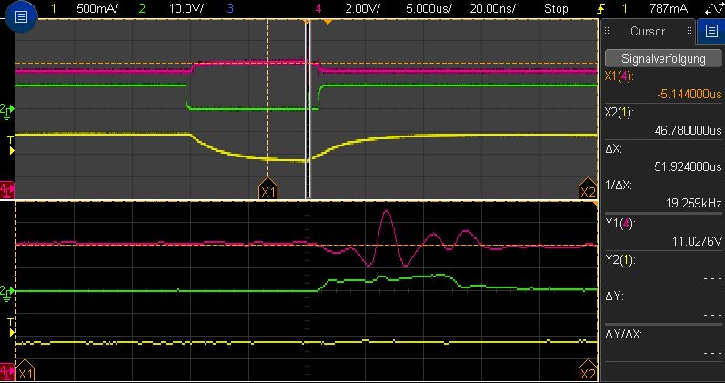Select X1 marker in lower zoom graph
This screenshot has width=725, height=383.
[x=25, y=370]
